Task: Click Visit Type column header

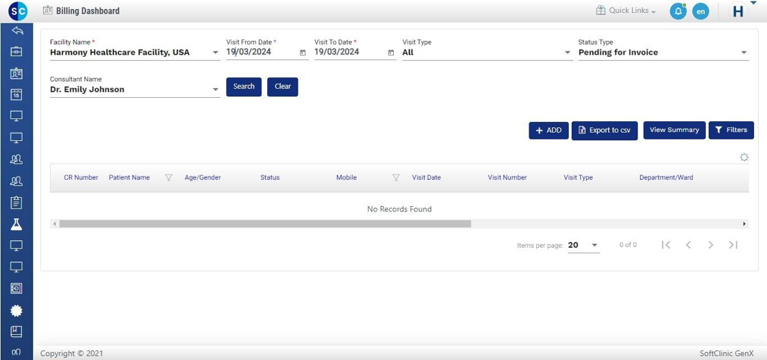Action: (578, 177)
